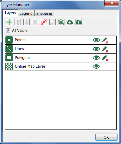Screen dimensions: 121x144
Task: Click the cloud upload icon
Action: [79, 22]
